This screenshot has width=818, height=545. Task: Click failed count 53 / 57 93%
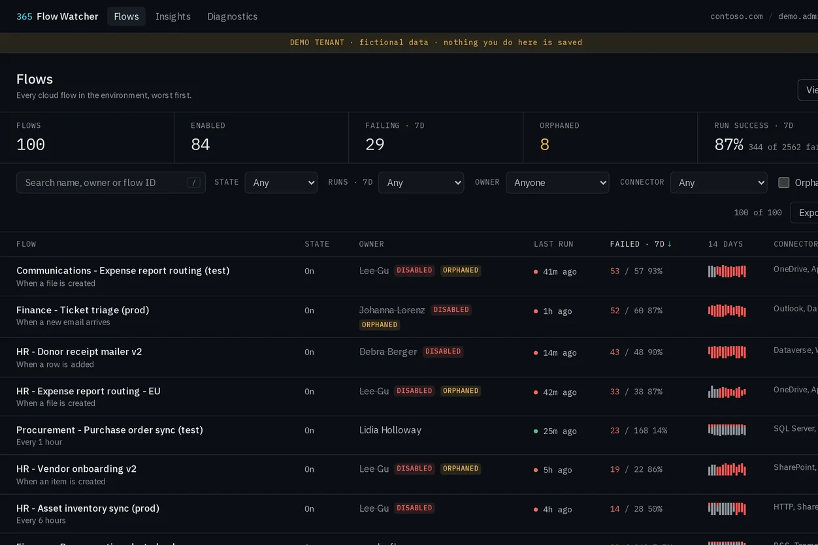point(636,271)
